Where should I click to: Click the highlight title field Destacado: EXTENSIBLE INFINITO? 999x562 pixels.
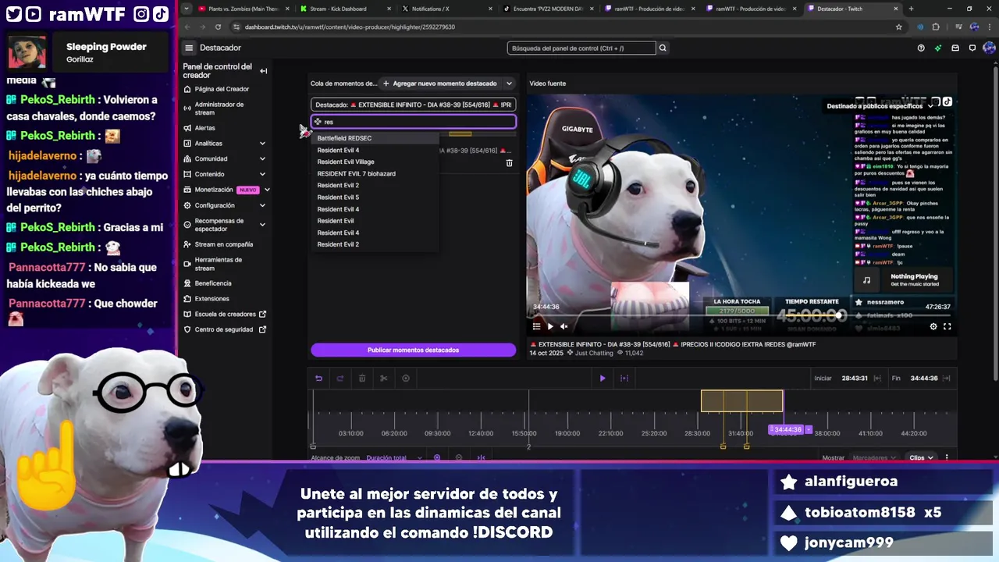pyautogui.click(x=413, y=105)
